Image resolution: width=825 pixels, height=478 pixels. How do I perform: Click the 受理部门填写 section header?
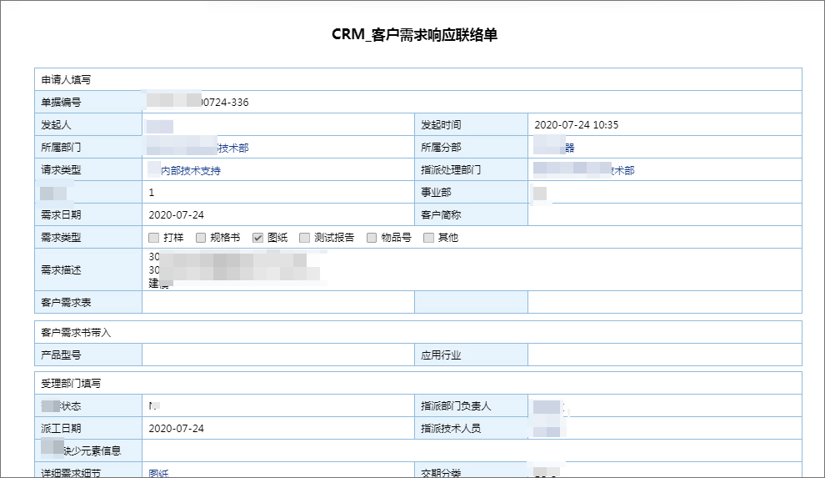pos(71,383)
